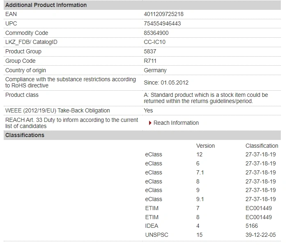Click the eClass version 7.1 cell

point(200,172)
